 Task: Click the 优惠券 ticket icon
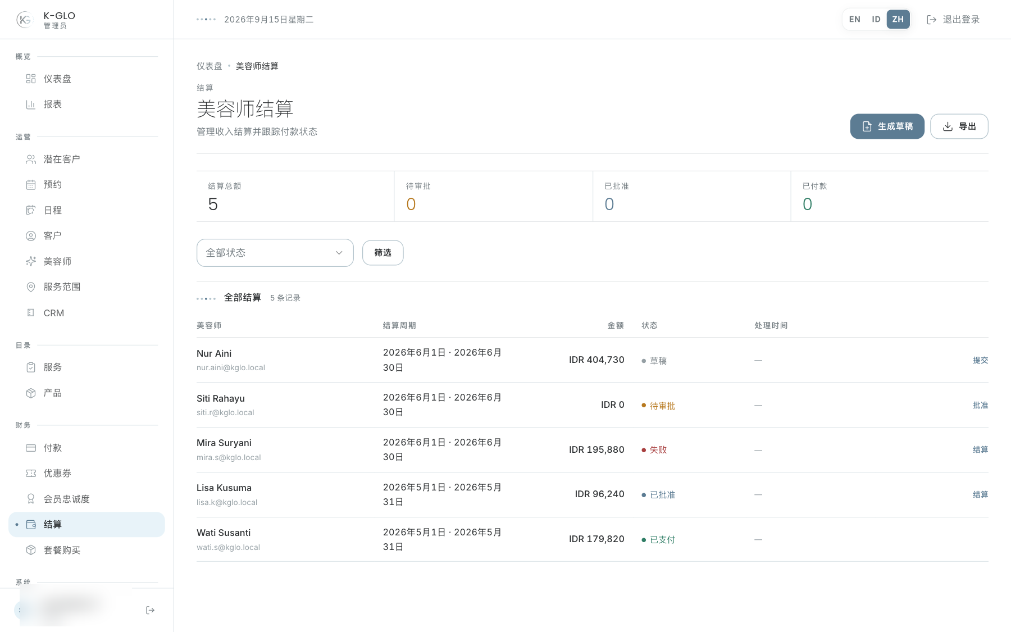pyautogui.click(x=31, y=474)
